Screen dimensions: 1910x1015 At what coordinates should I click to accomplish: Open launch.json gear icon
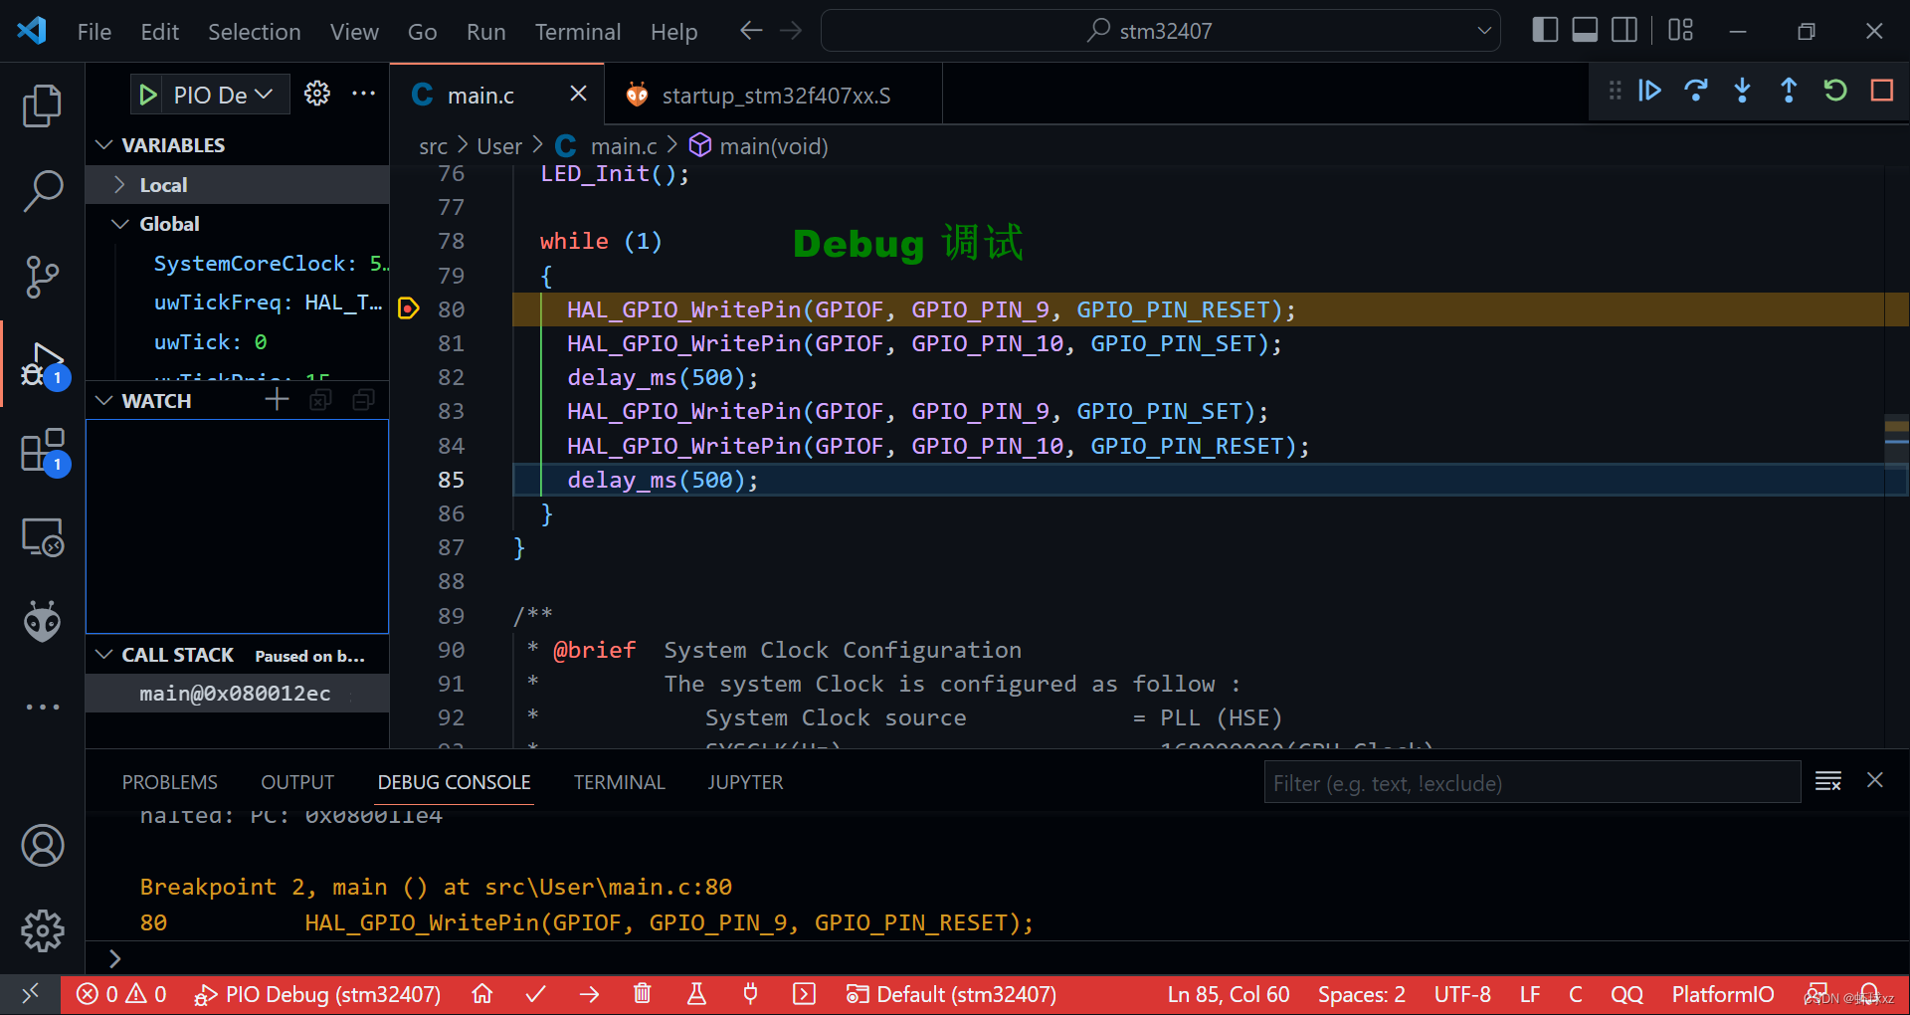[316, 94]
